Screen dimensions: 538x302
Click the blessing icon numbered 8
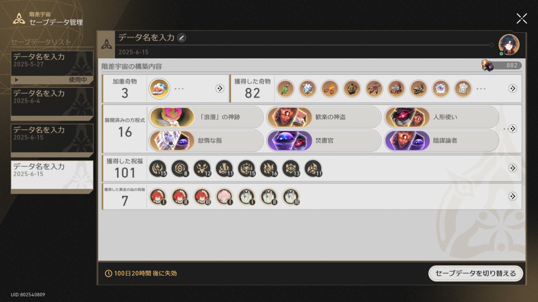180,168
